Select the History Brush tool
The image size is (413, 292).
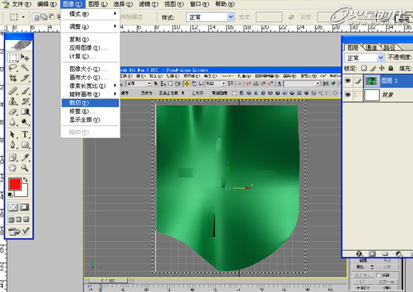25,102
